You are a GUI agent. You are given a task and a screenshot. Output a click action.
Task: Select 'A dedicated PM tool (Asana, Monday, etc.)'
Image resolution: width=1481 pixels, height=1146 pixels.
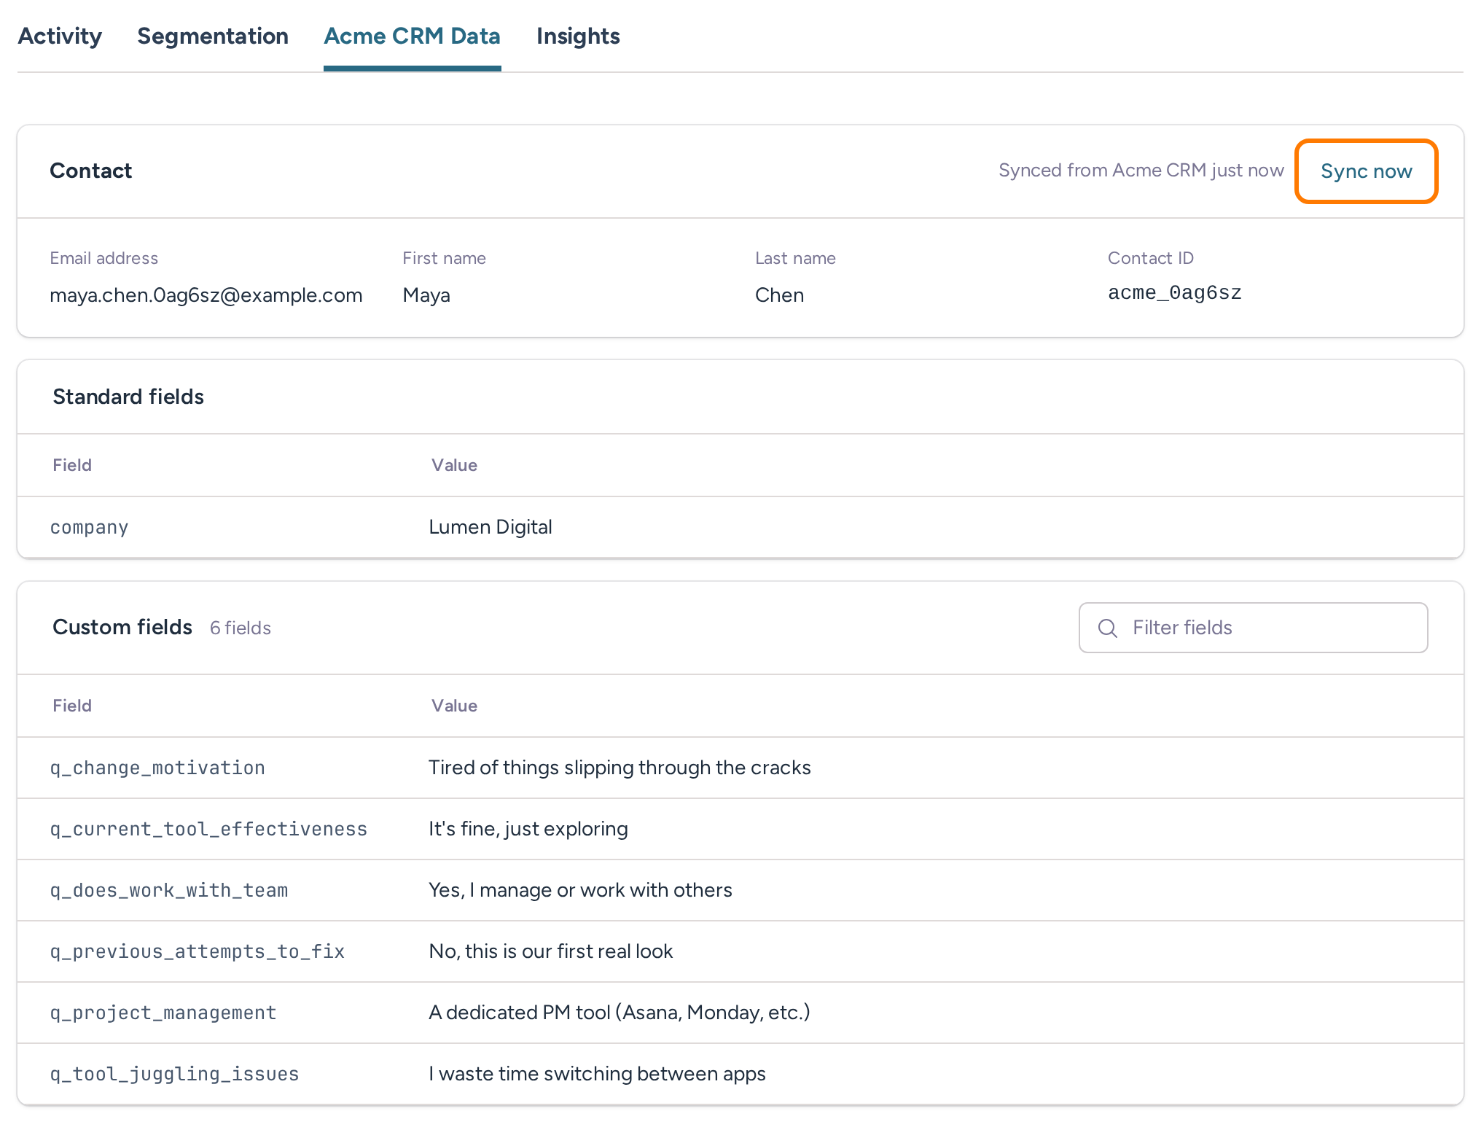[620, 1013]
